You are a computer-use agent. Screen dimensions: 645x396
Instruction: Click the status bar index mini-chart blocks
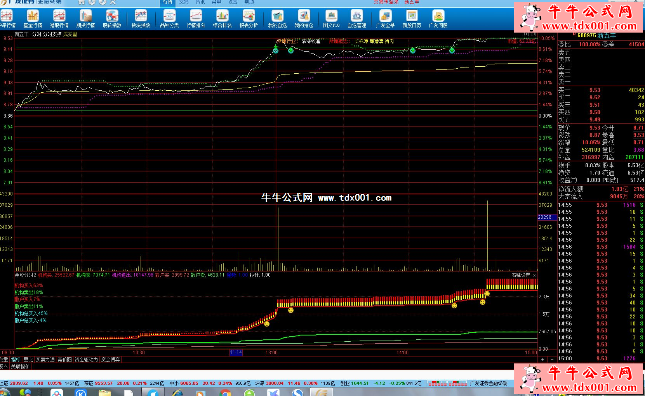447,383
